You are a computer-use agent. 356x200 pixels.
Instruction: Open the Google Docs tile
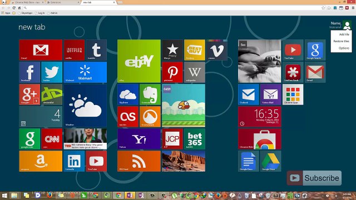click(249, 161)
